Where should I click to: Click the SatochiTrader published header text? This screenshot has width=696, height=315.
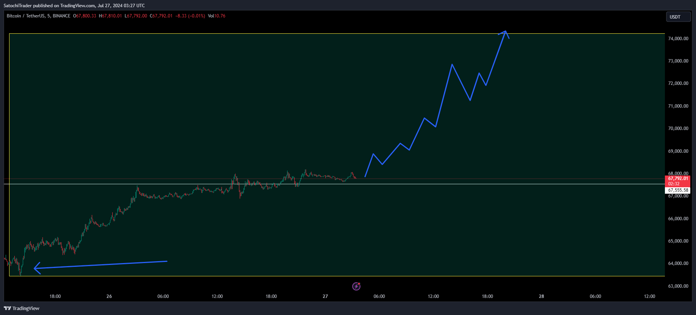(74, 6)
